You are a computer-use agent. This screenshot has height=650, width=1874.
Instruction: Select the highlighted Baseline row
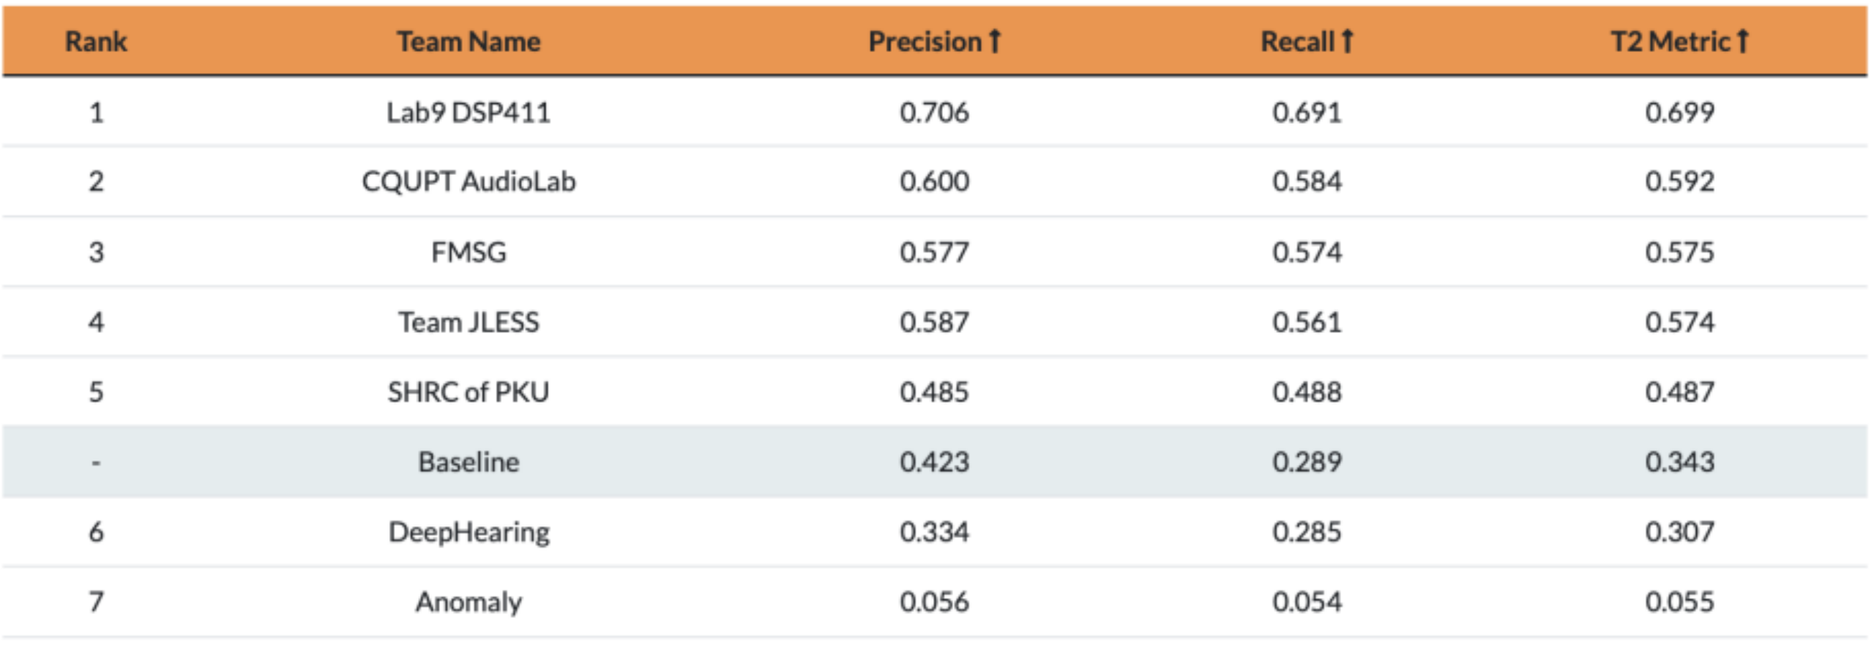tap(935, 462)
